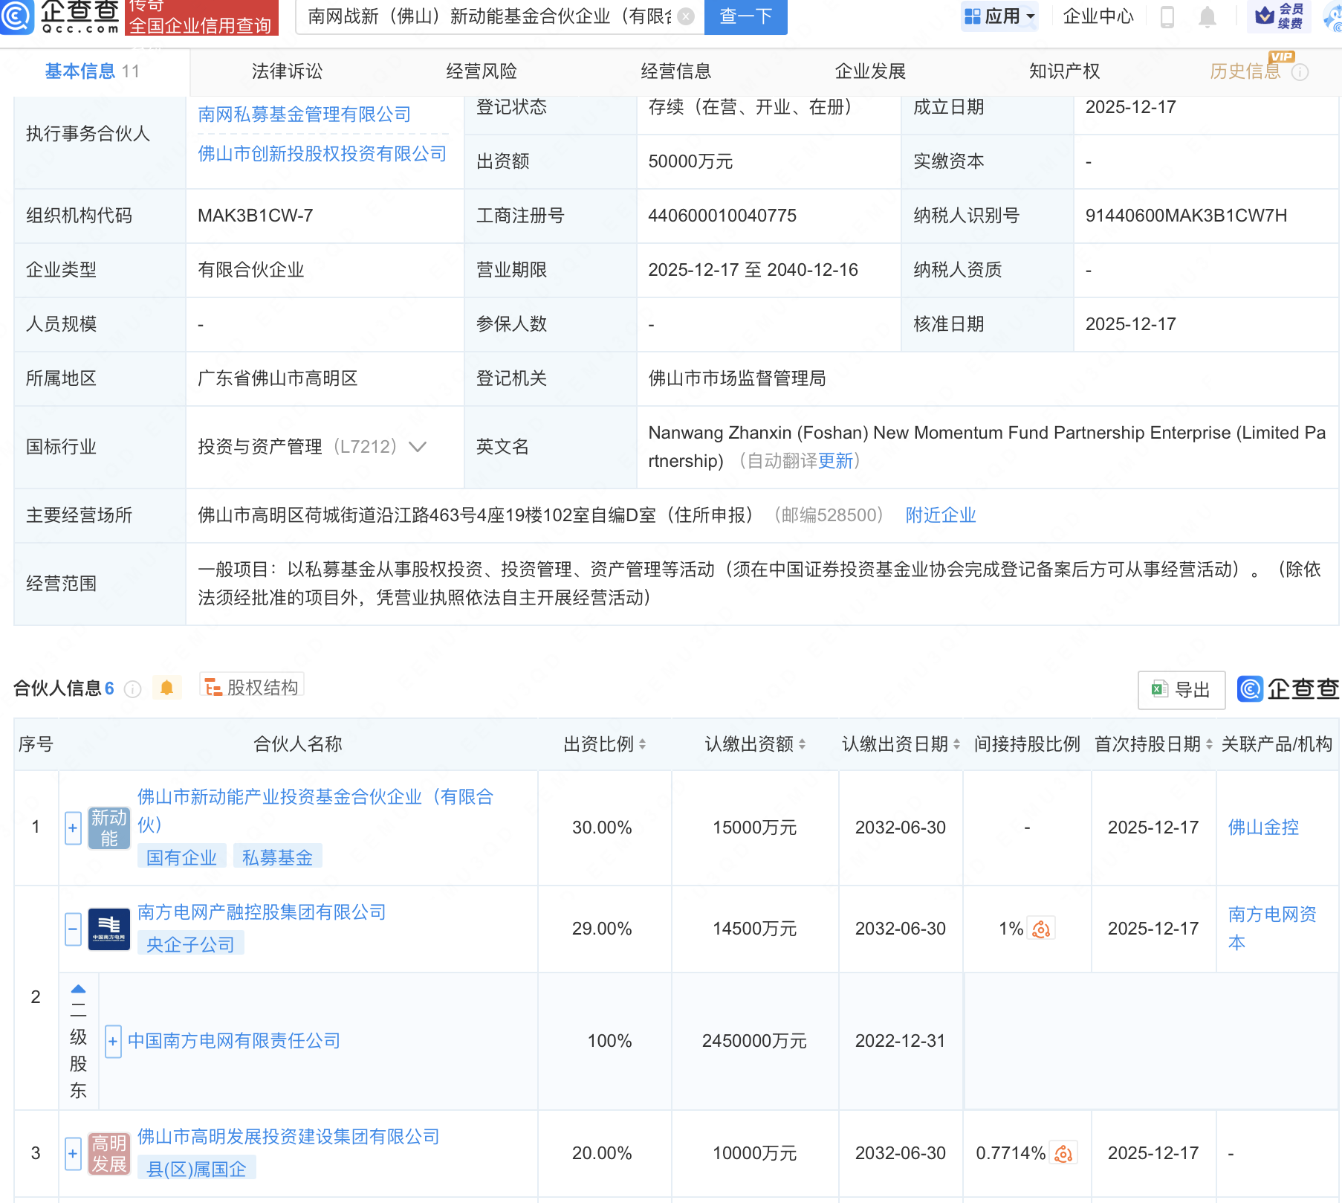The image size is (1342, 1203).
Task: Open indirect holding chart for 1%
Action: 1042,929
